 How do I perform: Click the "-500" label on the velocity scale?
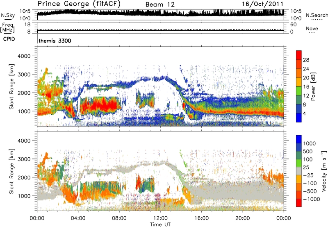pyautogui.click(x=310, y=191)
